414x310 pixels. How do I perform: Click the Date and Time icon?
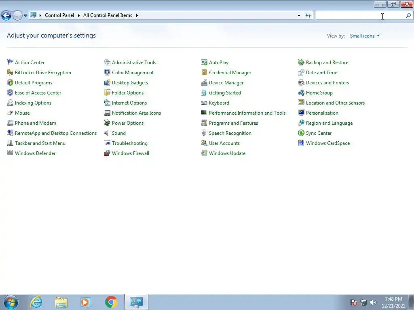(301, 72)
